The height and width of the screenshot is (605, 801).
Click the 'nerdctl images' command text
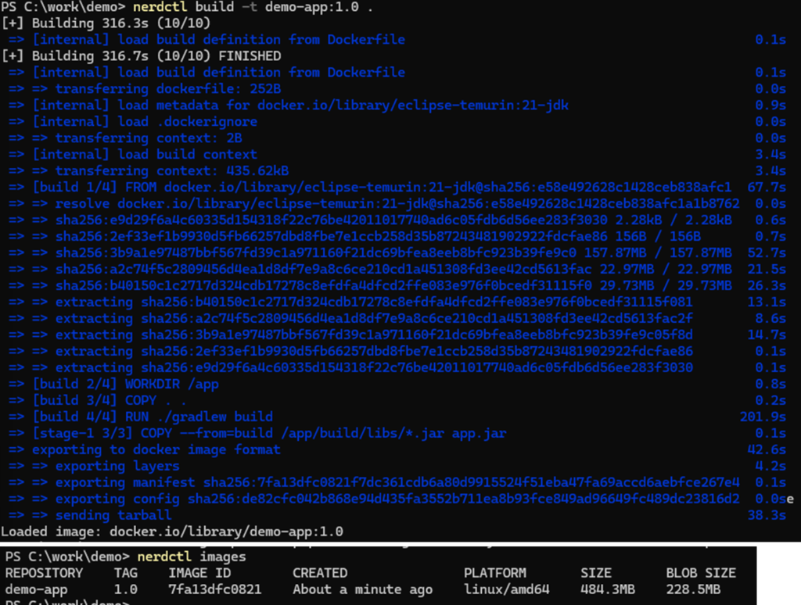[191, 557]
